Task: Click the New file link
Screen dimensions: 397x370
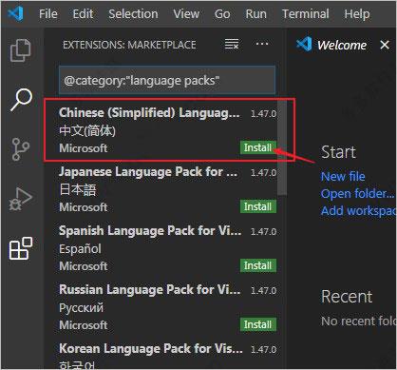Action: coord(343,176)
